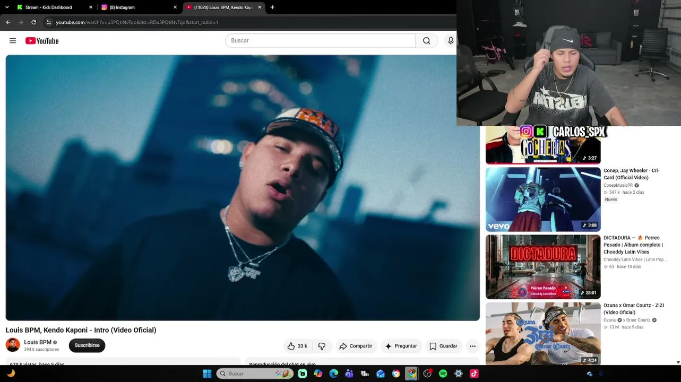Open the Chooddy Latin Vibes channel link

635,259
